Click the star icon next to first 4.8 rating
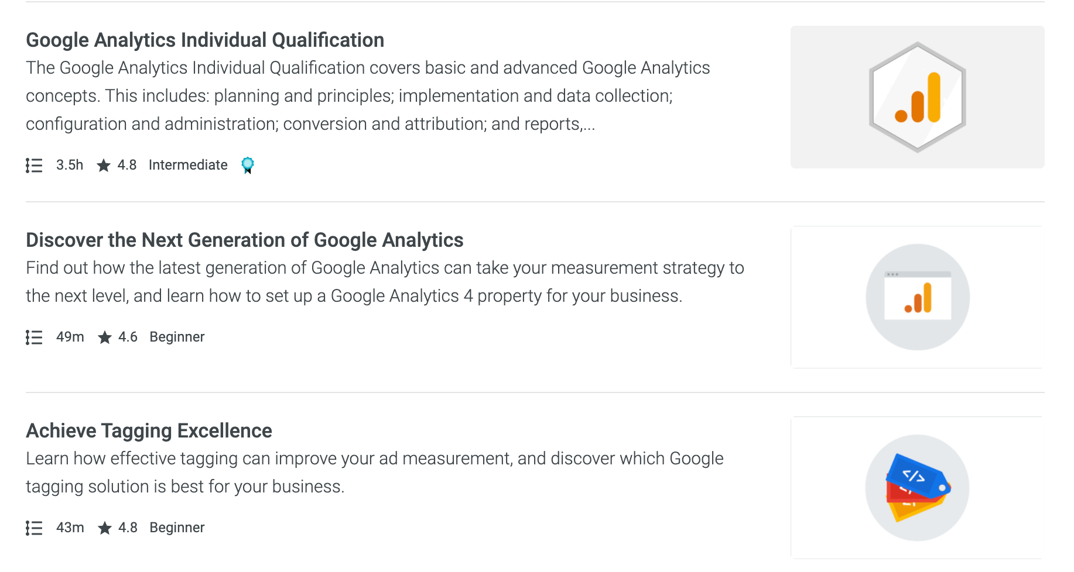Screen dimensions: 1074x572 [104, 166]
